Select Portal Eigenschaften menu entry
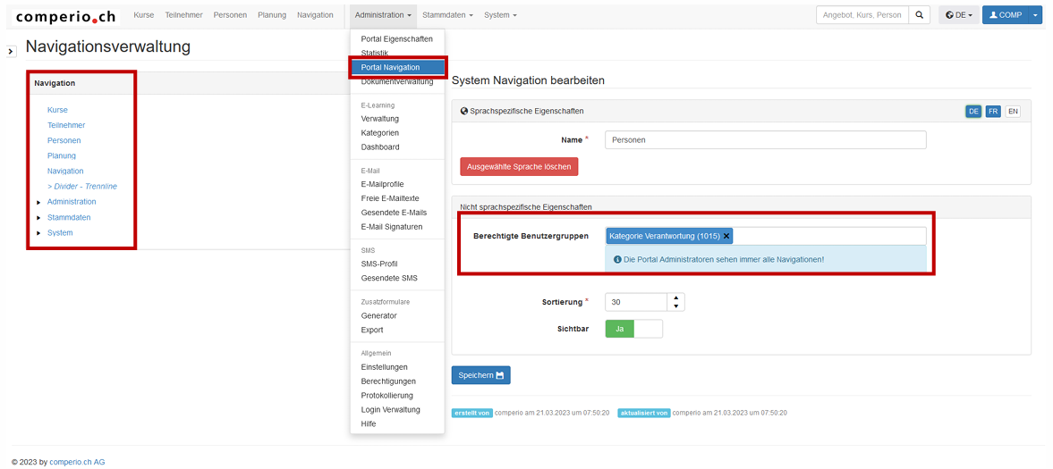1053x469 pixels. coord(397,39)
